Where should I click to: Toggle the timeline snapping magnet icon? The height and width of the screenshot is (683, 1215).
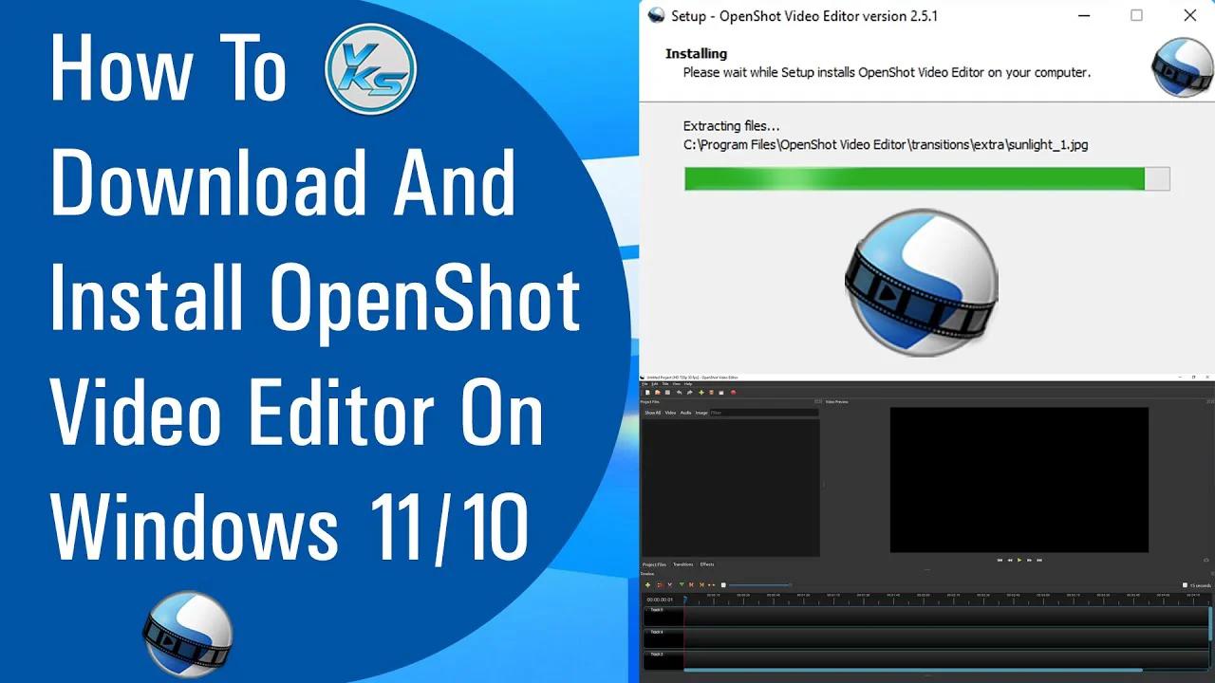click(660, 585)
